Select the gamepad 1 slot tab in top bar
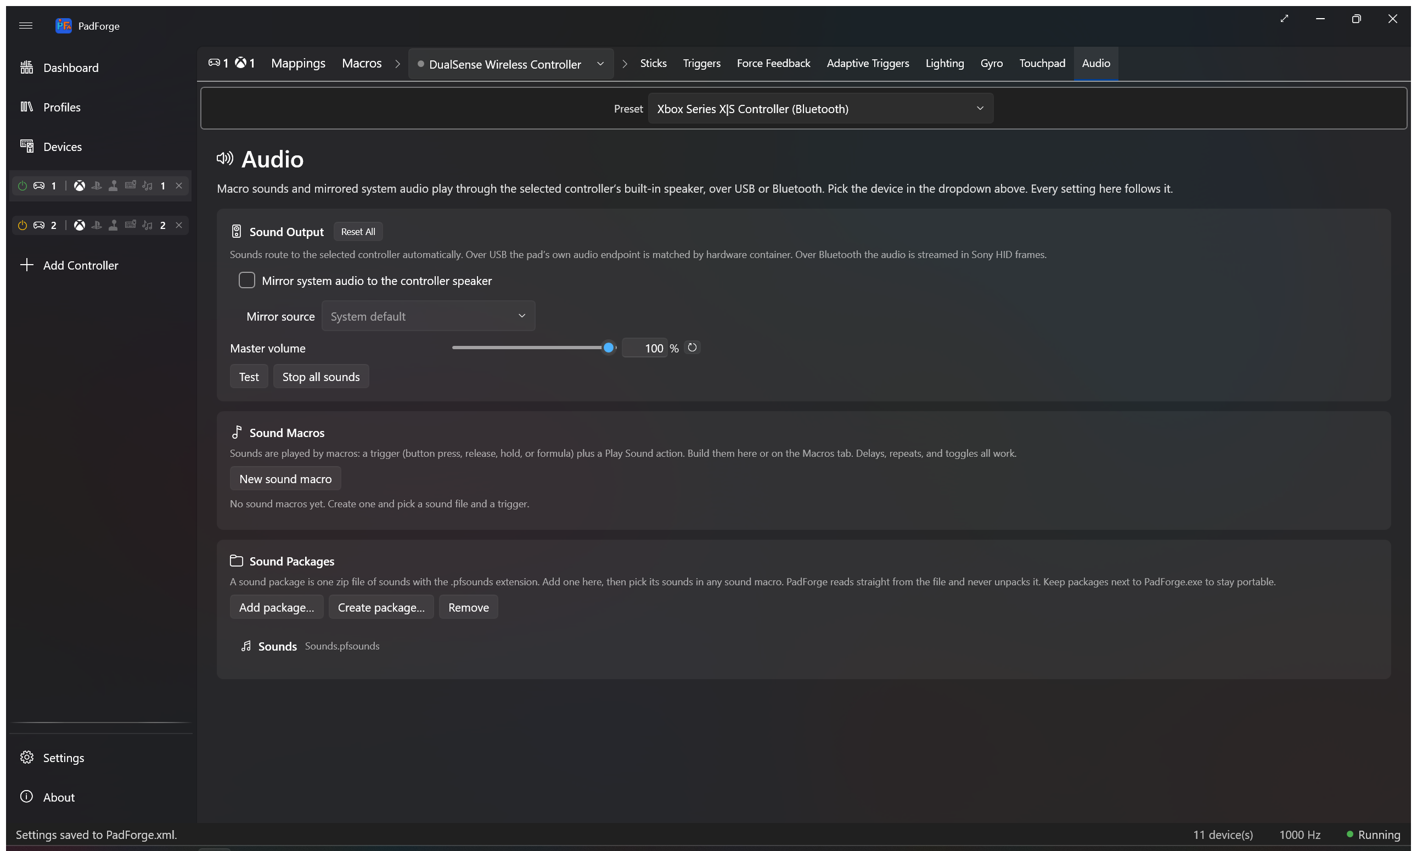This screenshot has width=1417, height=851. 218,63
